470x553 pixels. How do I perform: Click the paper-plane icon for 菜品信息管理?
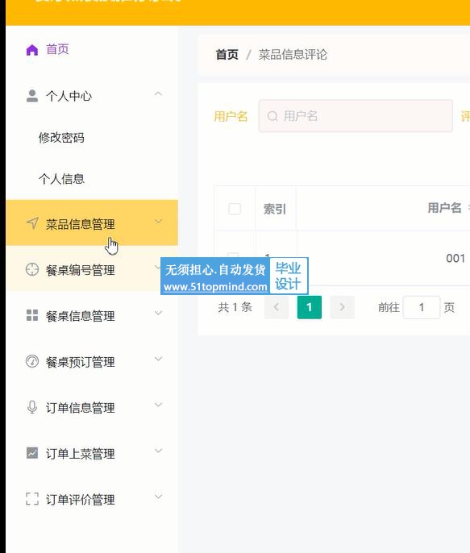click(x=32, y=223)
